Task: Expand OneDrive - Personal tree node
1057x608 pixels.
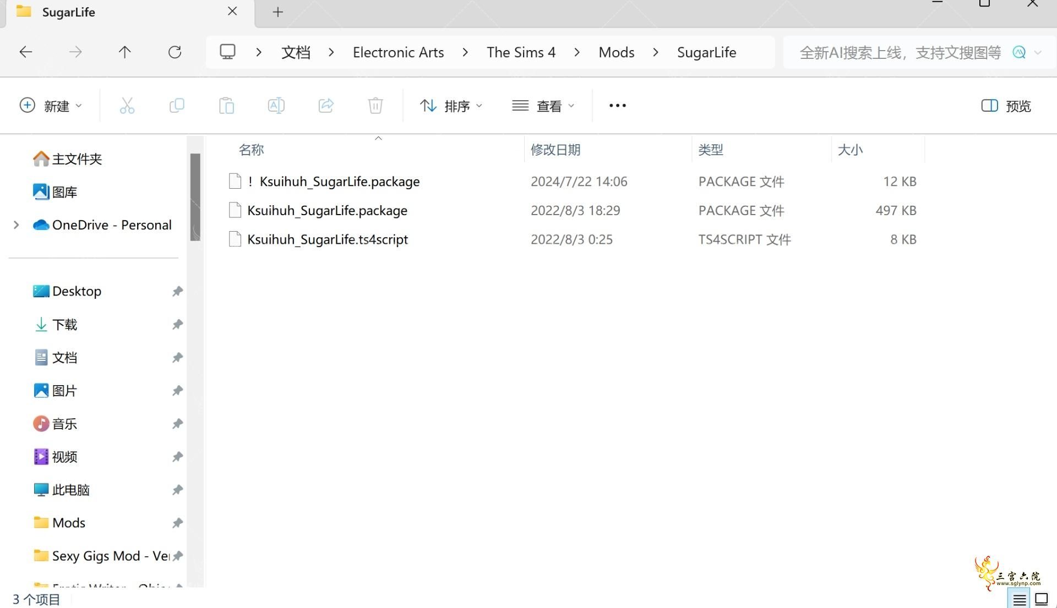Action: click(16, 225)
